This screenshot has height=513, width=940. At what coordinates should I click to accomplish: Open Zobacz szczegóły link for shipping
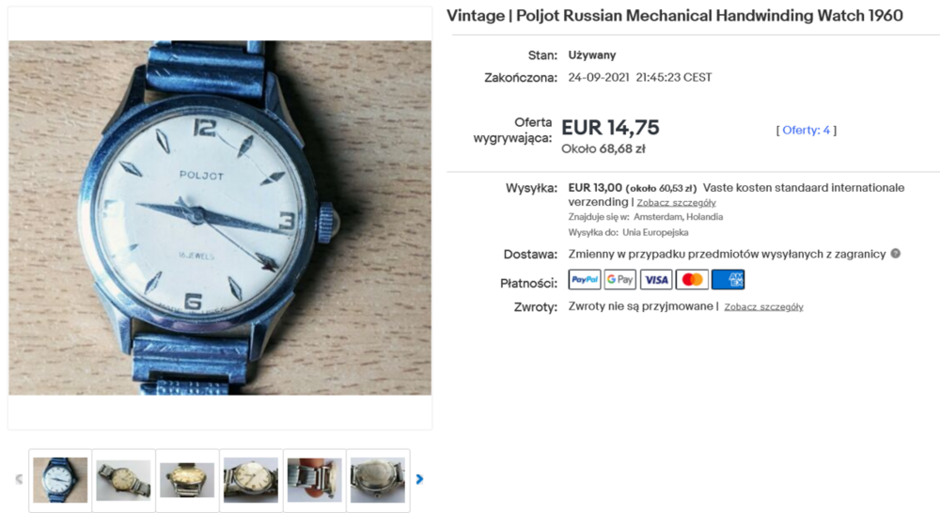(676, 203)
